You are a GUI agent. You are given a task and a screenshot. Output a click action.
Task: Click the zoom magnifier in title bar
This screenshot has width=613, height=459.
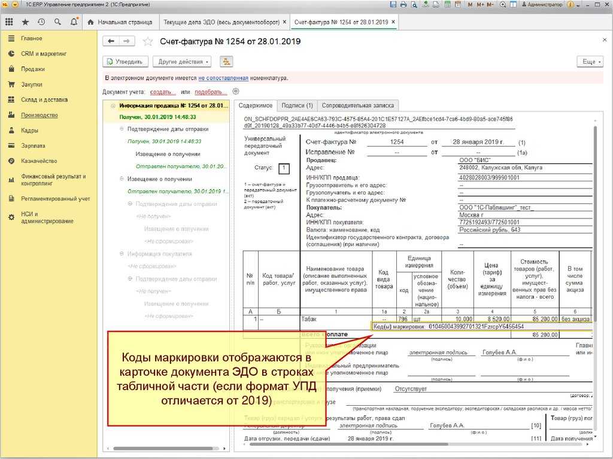tap(503, 5)
